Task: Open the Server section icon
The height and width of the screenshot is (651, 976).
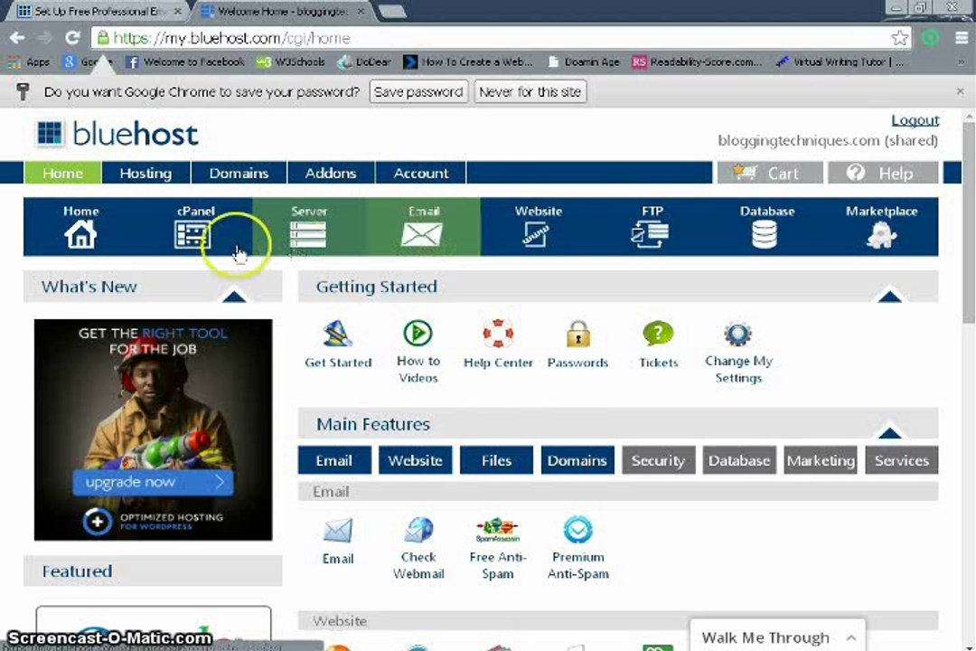Action: click(x=308, y=235)
